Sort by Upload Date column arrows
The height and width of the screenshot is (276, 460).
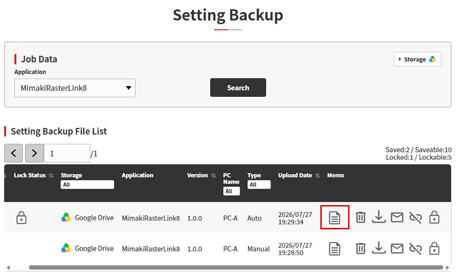click(x=317, y=175)
